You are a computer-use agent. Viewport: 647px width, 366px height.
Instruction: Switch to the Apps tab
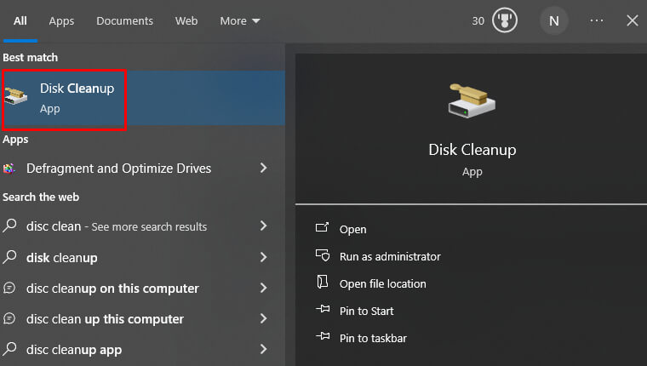click(61, 21)
